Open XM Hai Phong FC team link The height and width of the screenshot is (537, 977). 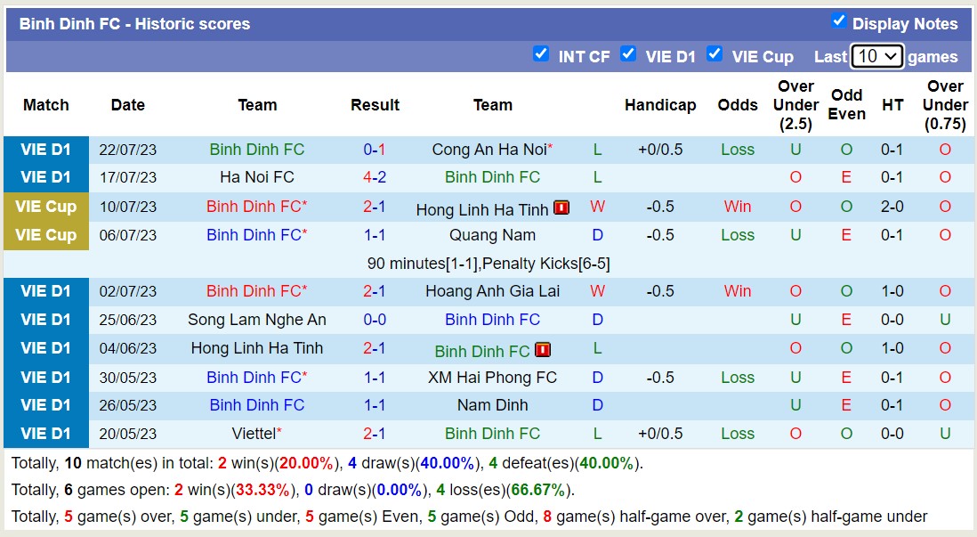pos(492,377)
